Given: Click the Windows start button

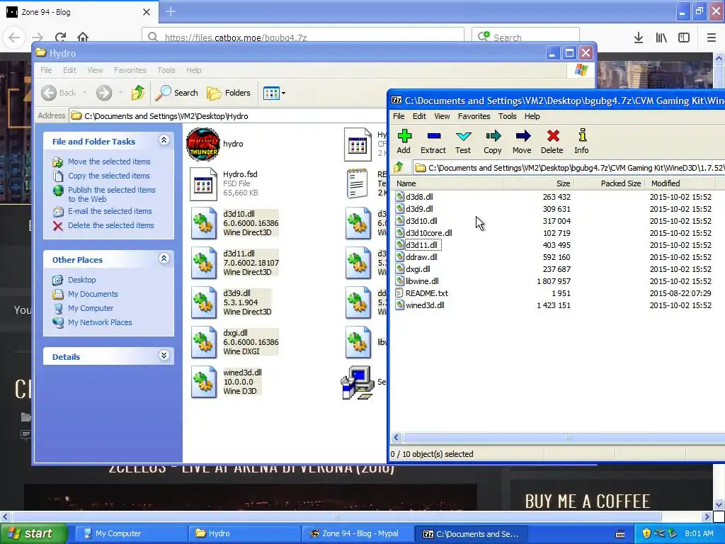Looking at the screenshot, I should [x=34, y=533].
